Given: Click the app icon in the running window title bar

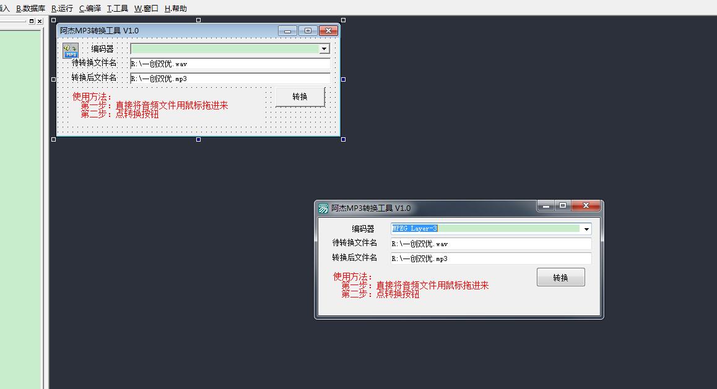Looking at the screenshot, I should tap(323, 208).
